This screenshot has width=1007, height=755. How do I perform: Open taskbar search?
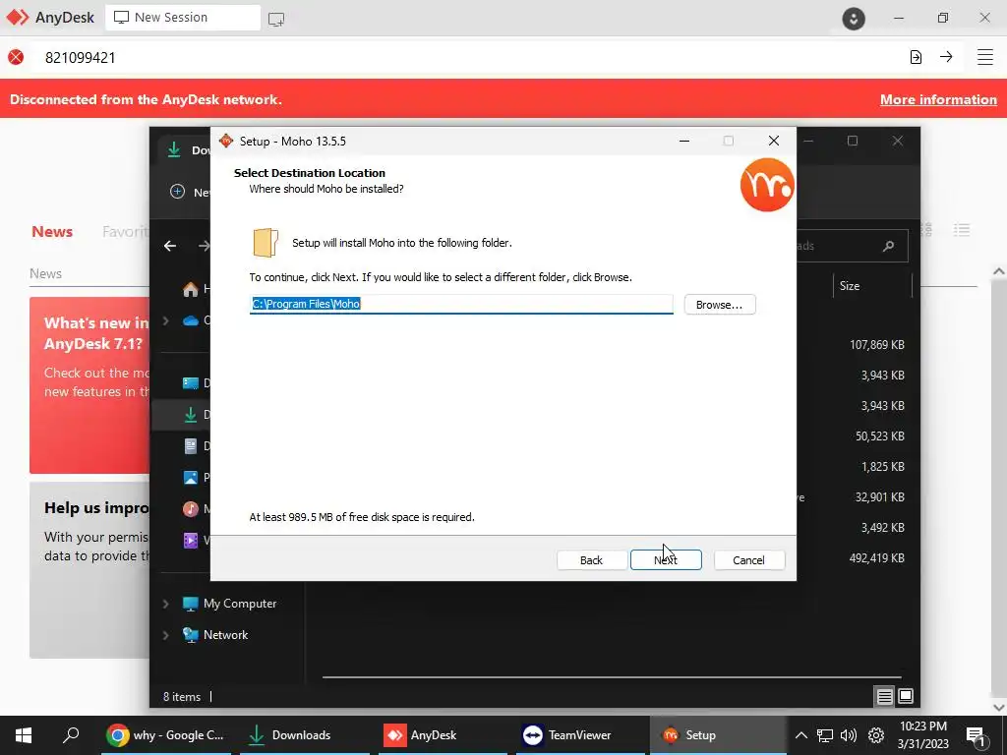click(71, 735)
